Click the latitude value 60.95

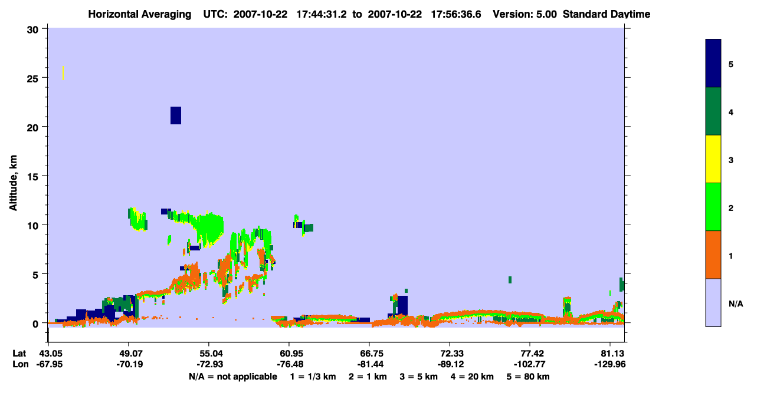click(x=289, y=354)
